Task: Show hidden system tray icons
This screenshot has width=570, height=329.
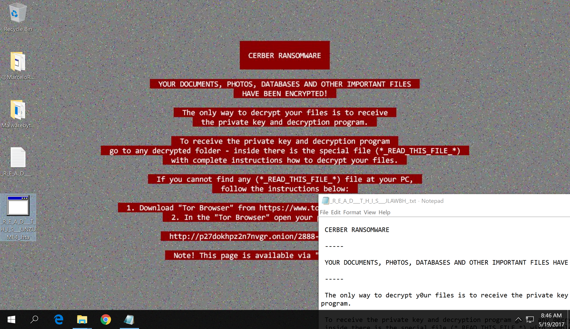Action: click(518, 319)
